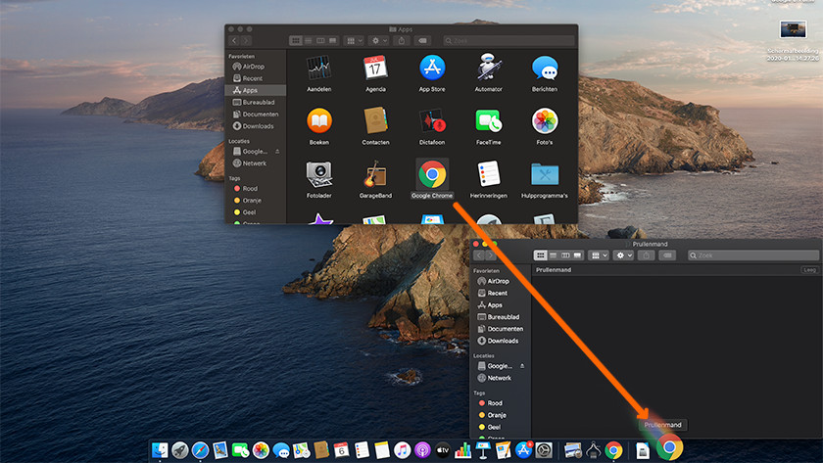
Task: Open the Dictafoon app
Action: coord(432,121)
